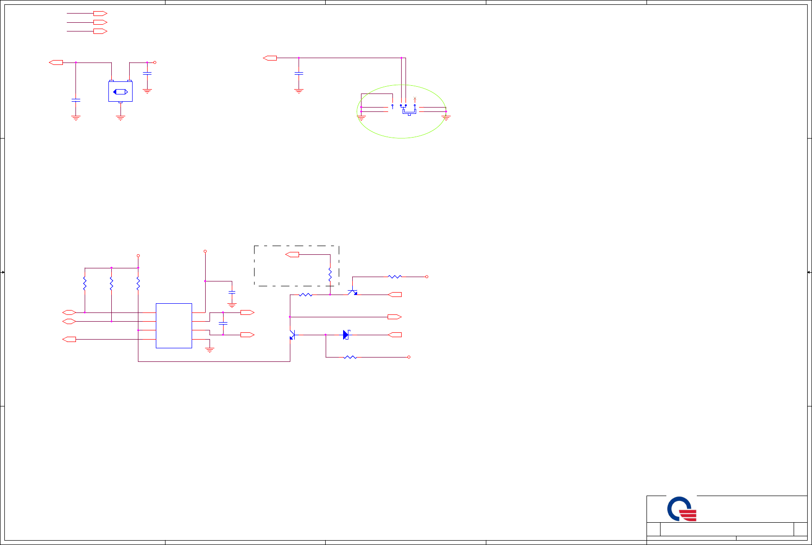Select the port connected to the upper transistor's emitter
Viewport: 812px width, 545px height.
pyautogui.click(x=395, y=295)
